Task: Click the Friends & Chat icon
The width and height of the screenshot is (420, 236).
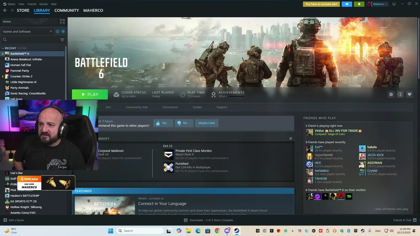Action: click(x=415, y=220)
